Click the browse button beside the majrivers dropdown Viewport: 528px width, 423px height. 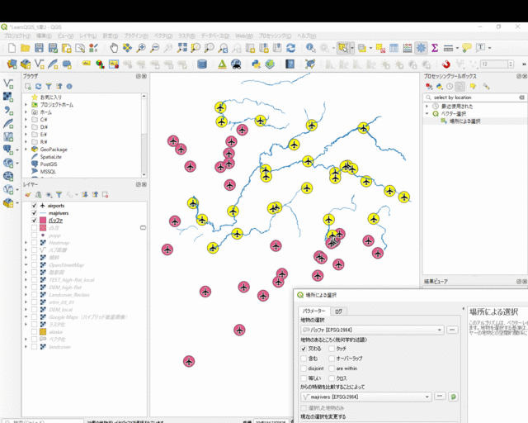coord(440,397)
